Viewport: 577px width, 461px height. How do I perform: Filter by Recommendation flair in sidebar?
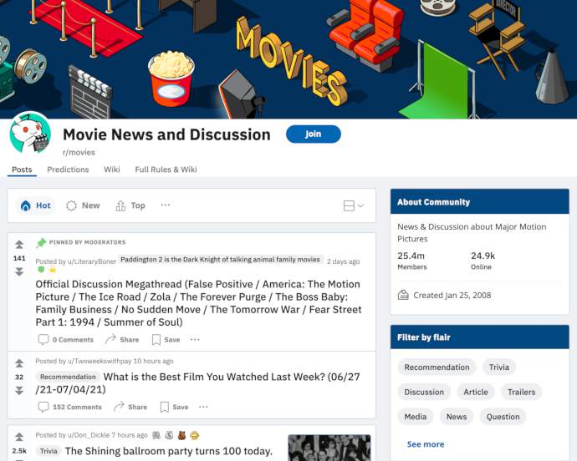click(437, 367)
